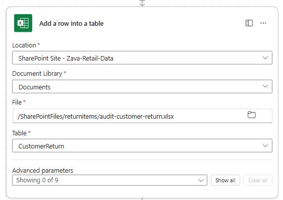Open the folder file picker icon
This screenshot has height=200, width=283.
tap(252, 115)
